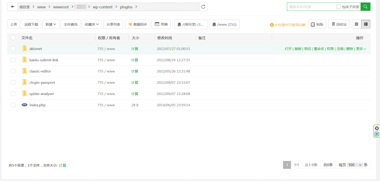Click 压缩 for akismet row
Image resolution: width=380 pixels, height=181 pixels.
point(340,49)
